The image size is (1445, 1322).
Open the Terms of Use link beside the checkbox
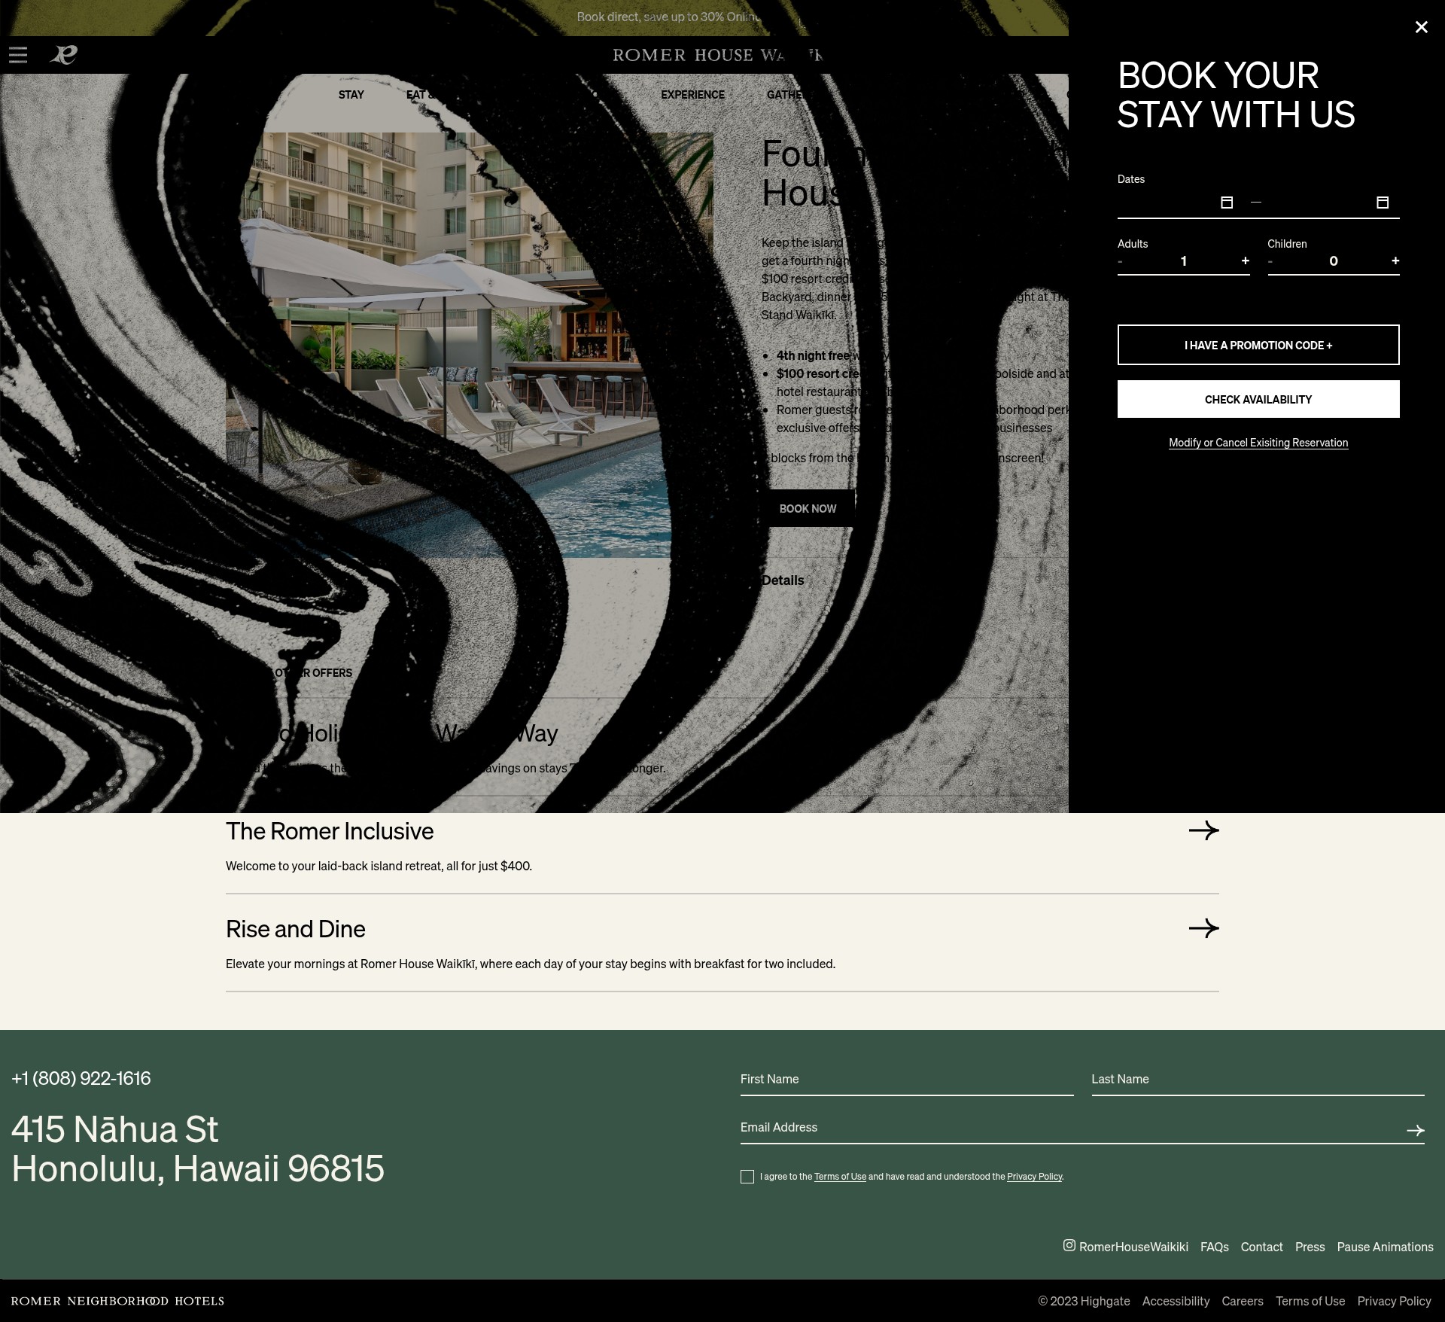840,1177
